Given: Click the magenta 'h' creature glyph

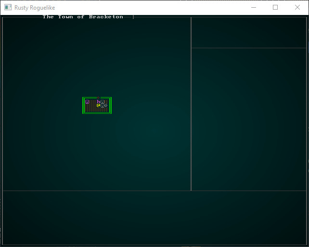Looking at the screenshot, I should click(x=99, y=102).
